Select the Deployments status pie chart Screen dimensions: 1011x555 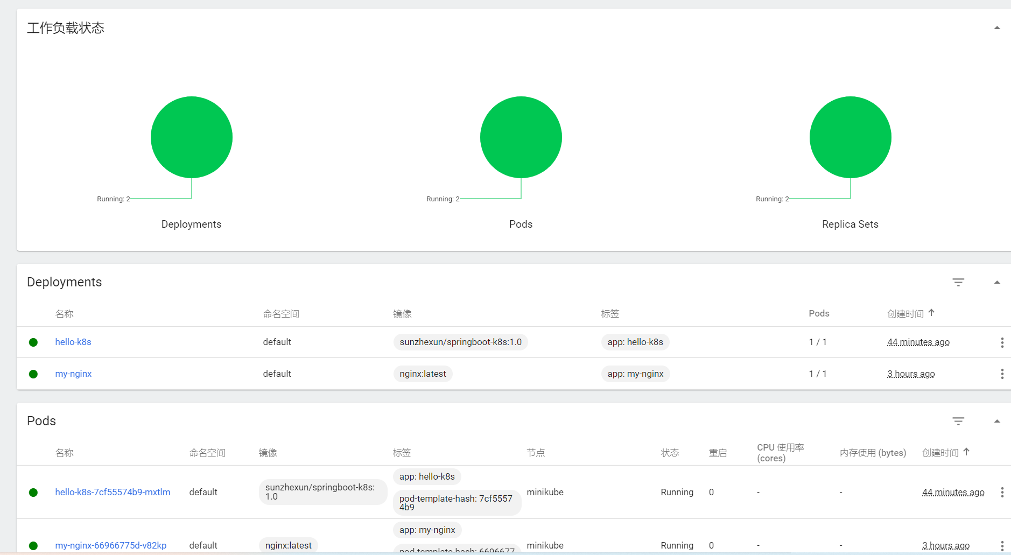pyautogui.click(x=191, y=137)
